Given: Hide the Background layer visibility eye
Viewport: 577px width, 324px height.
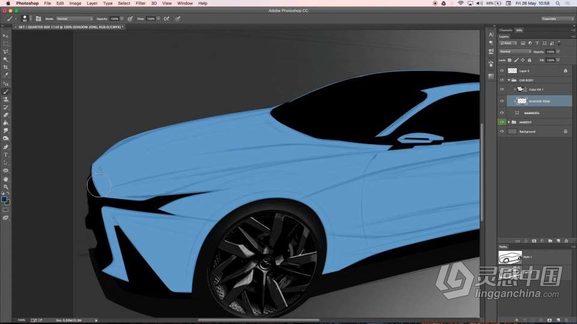Looking at the screenshot, I should tap(502, 131).
